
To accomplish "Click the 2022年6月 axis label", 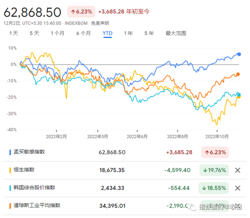I will 137,137.
